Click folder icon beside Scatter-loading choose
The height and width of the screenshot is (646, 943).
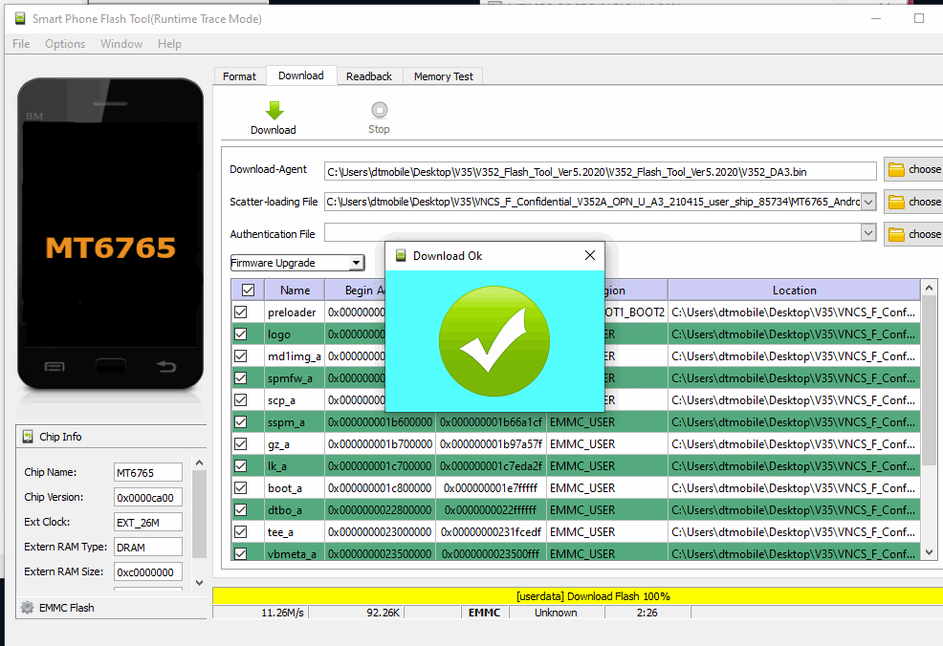click(x=896, y=202)
